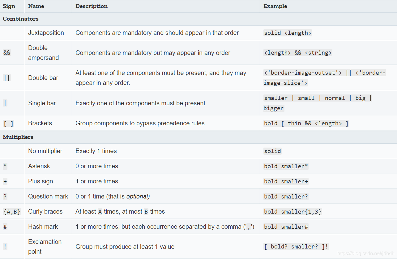Click 'Group must produce at least 1 value'

(x=125, y=247)
